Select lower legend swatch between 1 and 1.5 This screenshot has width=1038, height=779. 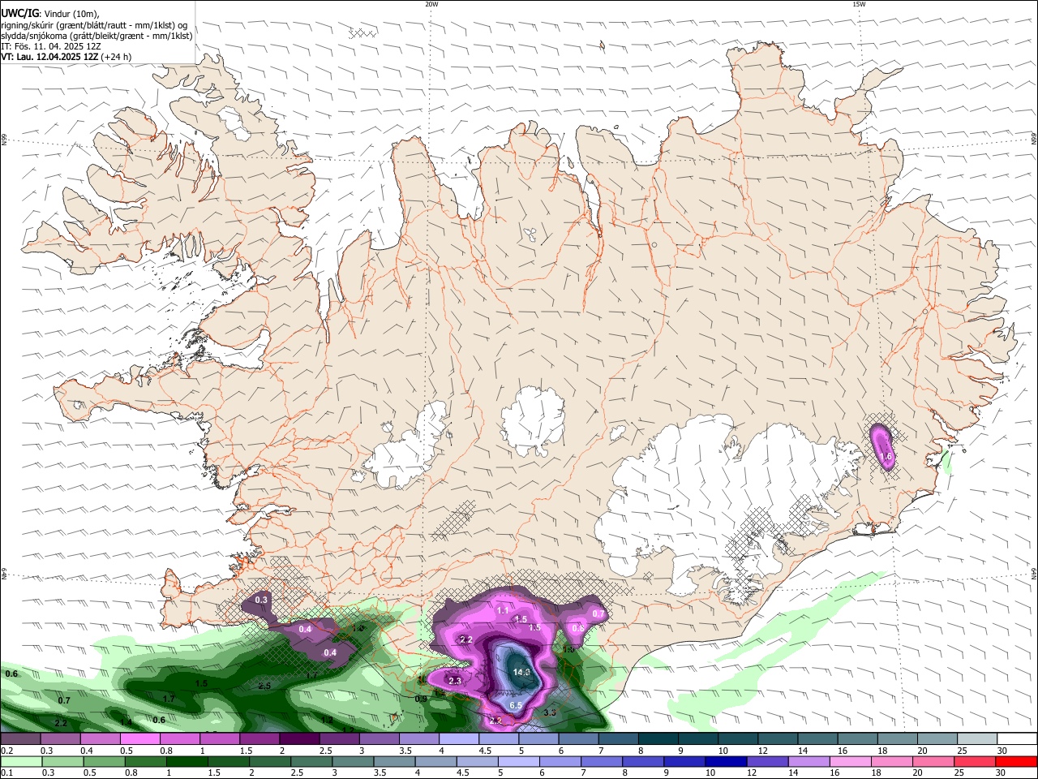point(187,762)
